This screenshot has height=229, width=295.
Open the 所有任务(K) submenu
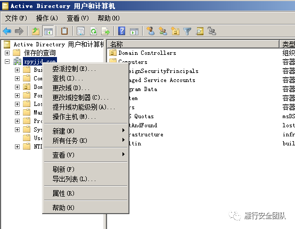(86, 141)
